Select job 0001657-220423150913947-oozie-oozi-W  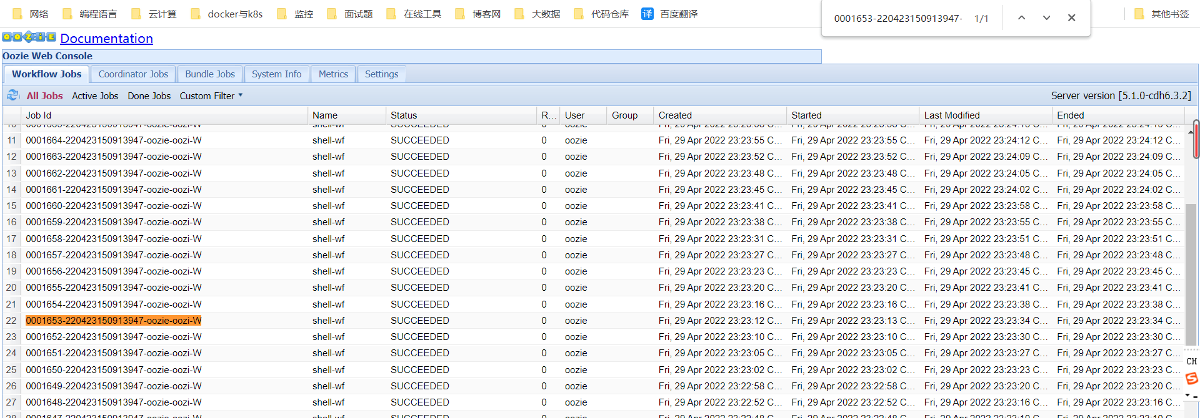(x=114, y=255)
